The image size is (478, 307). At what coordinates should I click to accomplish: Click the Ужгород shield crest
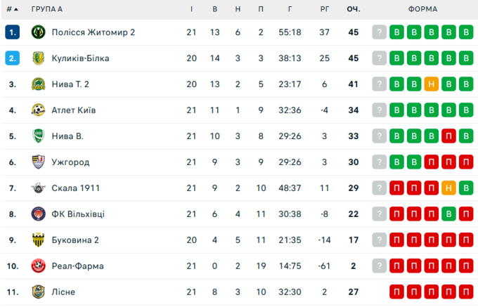(x=39, y=162)
